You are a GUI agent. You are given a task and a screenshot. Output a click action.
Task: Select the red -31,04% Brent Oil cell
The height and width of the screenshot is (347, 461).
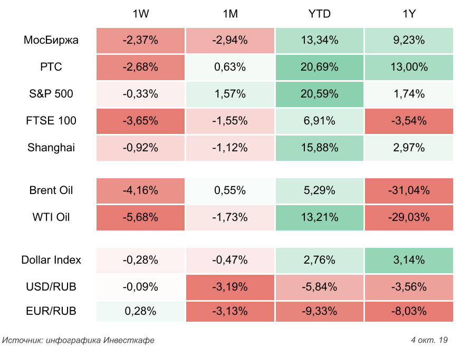[409, 190]
